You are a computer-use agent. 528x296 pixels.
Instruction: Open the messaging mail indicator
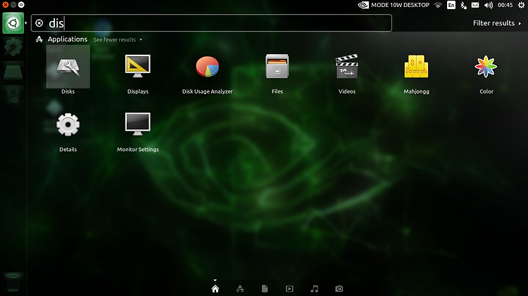pos(475,5)
